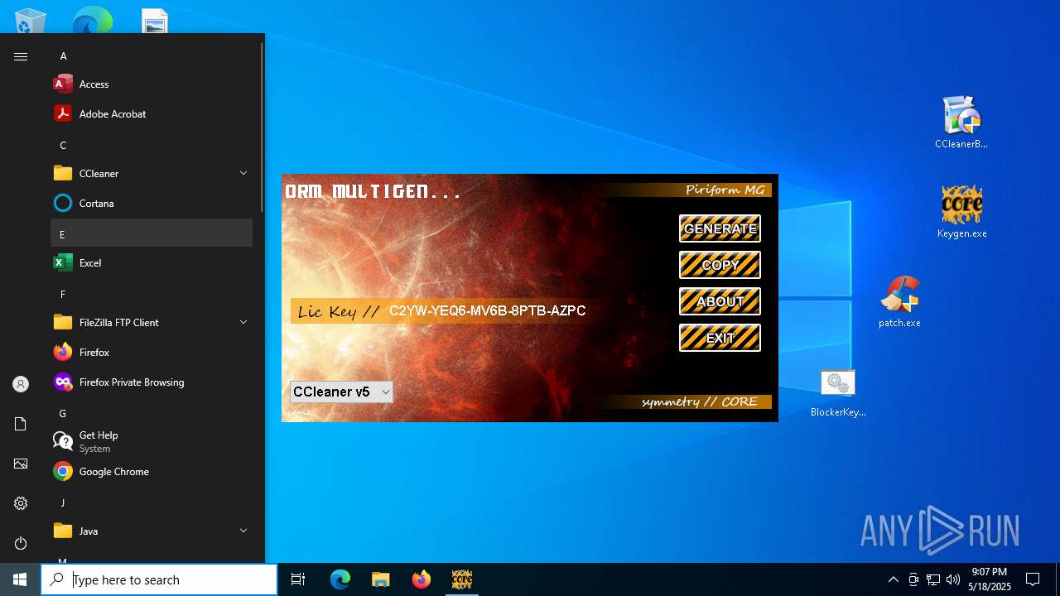Screen dimensions: 1060x596
Task: Open Microsoft Edge on taskbar
Action: (x=340, y=579)
